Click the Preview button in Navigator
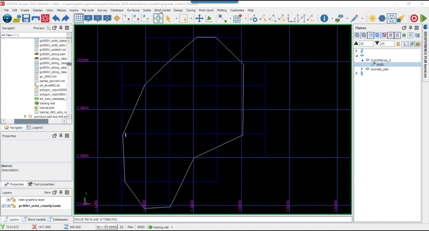429x231 pixels. 39,28
